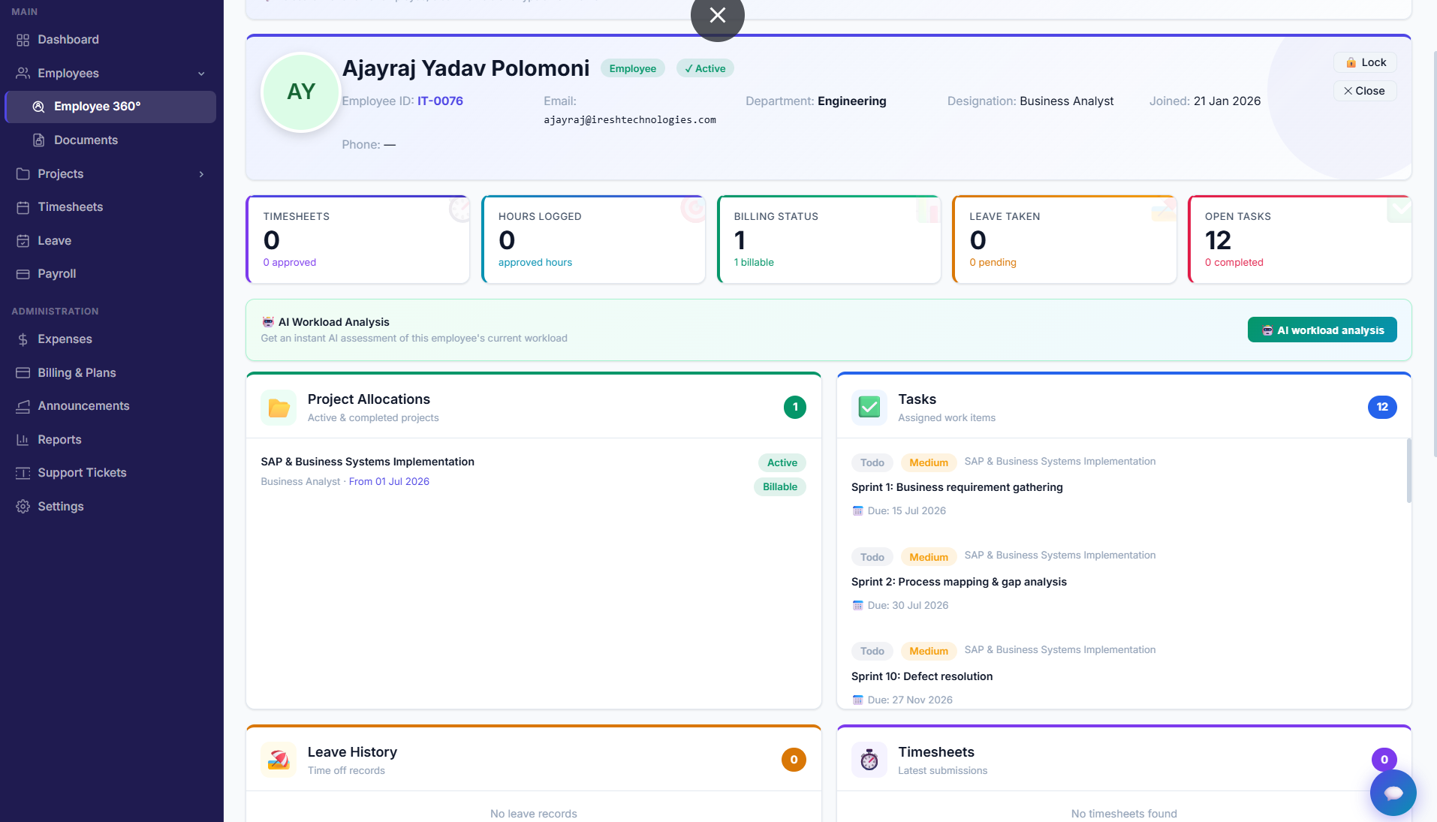Viewport: 1437px width, 822px height.
Task: Open task Sprint 2: Process mapping & gap analysis
Action: tap(959, 582)
